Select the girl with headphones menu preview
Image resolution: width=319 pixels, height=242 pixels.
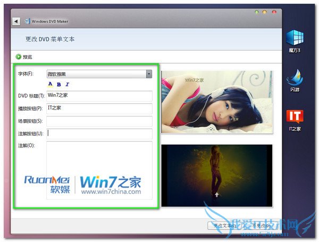click(217, 102)
